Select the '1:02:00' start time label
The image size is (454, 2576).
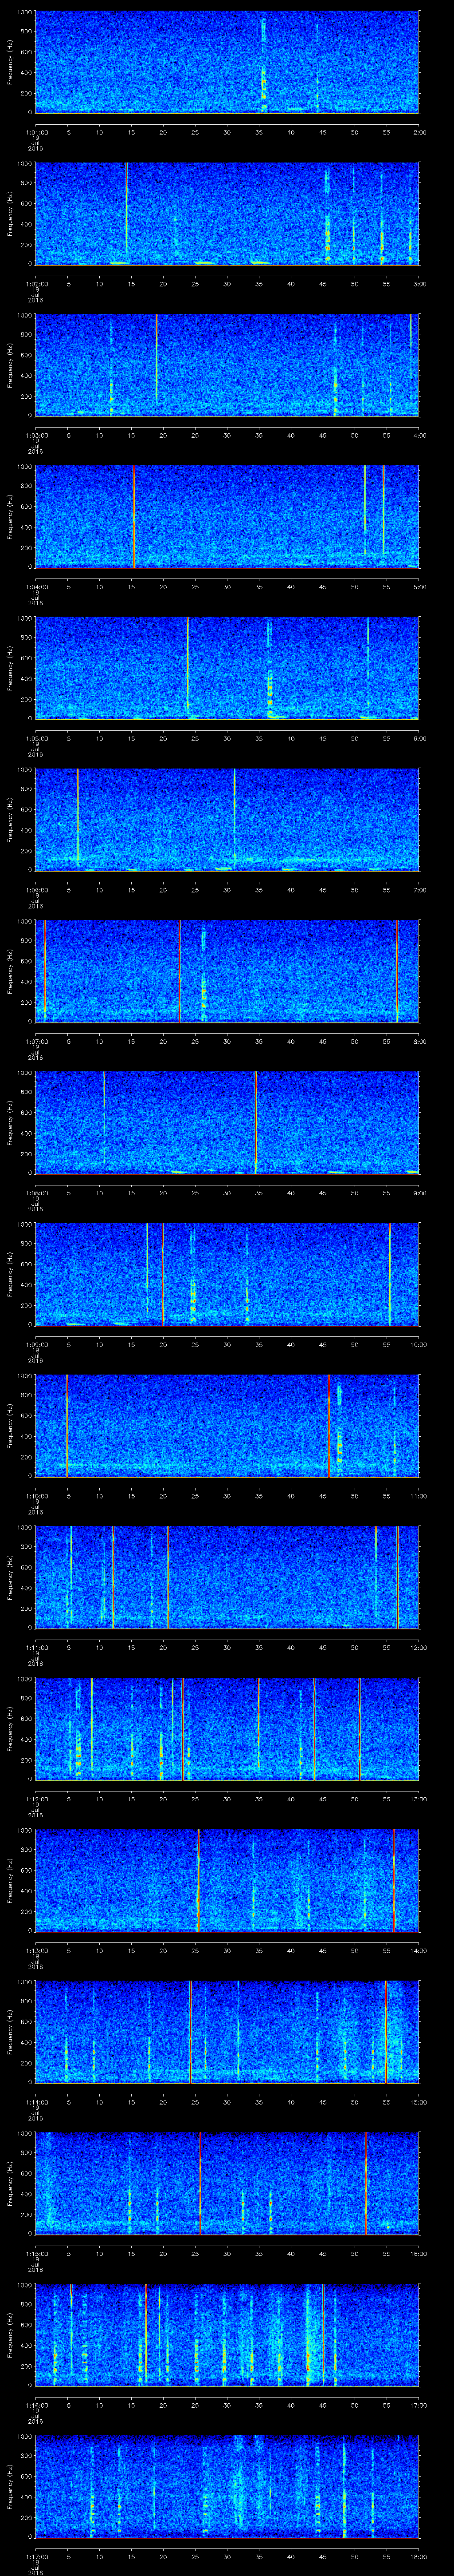pos(36,284)
